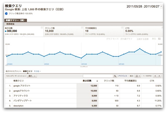Select the CTR 5.00% metric tile
The image size is (167, 113).
coord(144,31)
